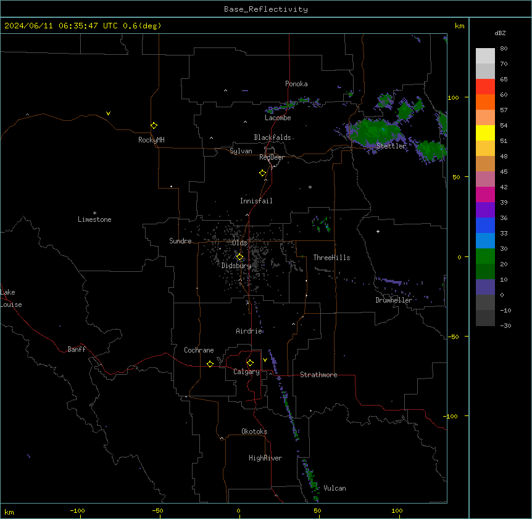Select the Stettler label
532x519 pixels.
point(391,146)
